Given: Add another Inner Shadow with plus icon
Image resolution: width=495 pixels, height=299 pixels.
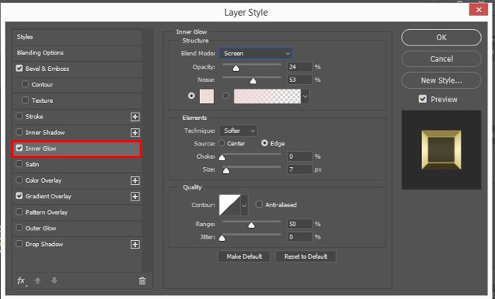Looking at the screenshot, I should click(135, 133).
